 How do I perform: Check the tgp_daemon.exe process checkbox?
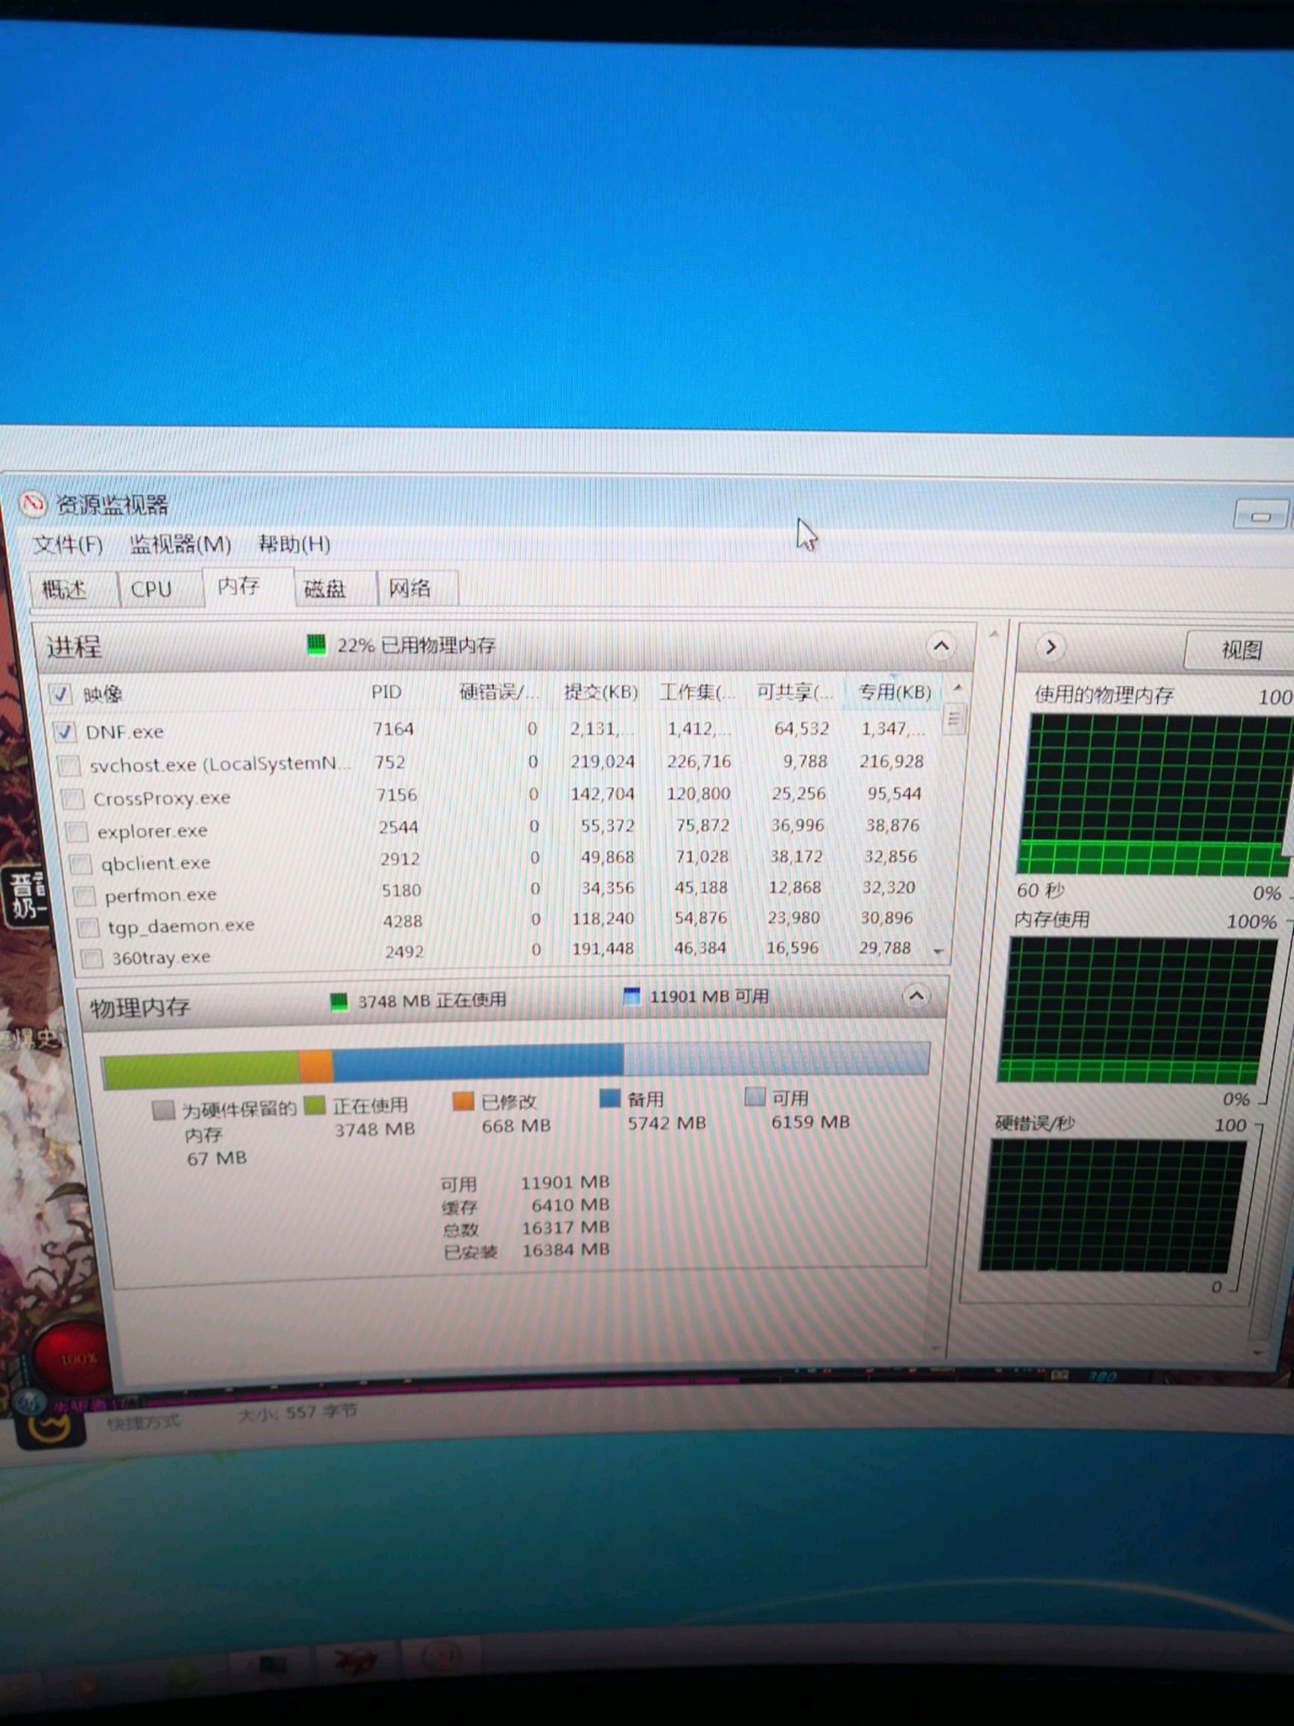pos(88,927)
